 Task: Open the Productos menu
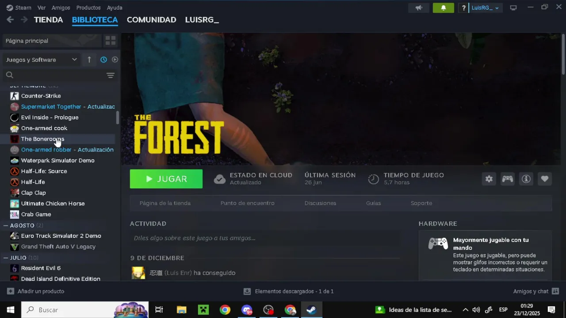(88, 8)
